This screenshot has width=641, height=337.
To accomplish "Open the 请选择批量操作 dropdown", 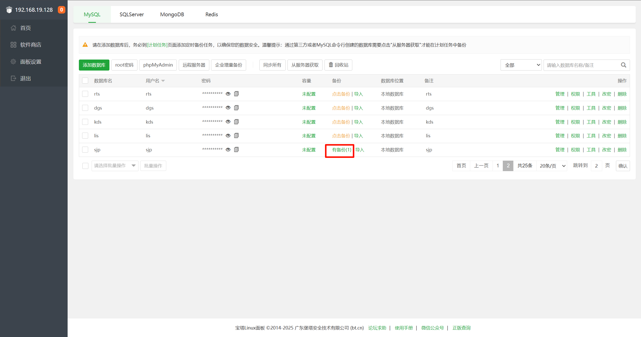I will pos(115,166).
